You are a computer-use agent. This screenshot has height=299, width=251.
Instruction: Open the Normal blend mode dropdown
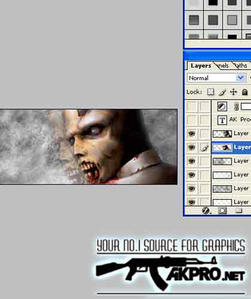pos(216,78)
